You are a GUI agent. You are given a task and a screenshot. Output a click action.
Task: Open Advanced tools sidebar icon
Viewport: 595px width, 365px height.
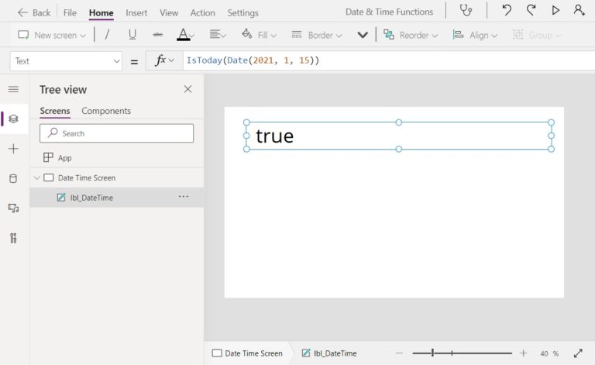[13, 238]
